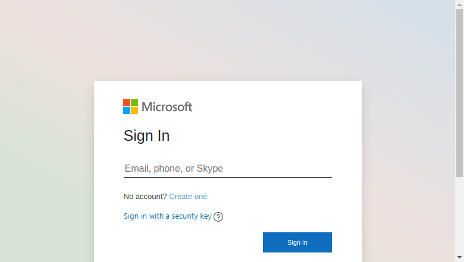
Task: Submit with the blue Sign in button
Action: pos(297,242)
